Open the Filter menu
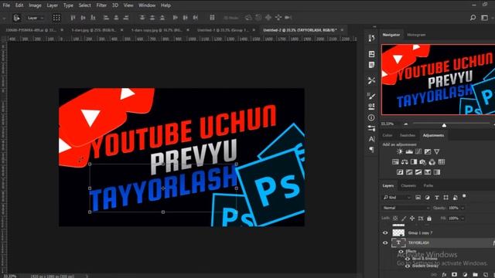The height and width of the screenshot is (278, 495). click(x=101, y=5)
